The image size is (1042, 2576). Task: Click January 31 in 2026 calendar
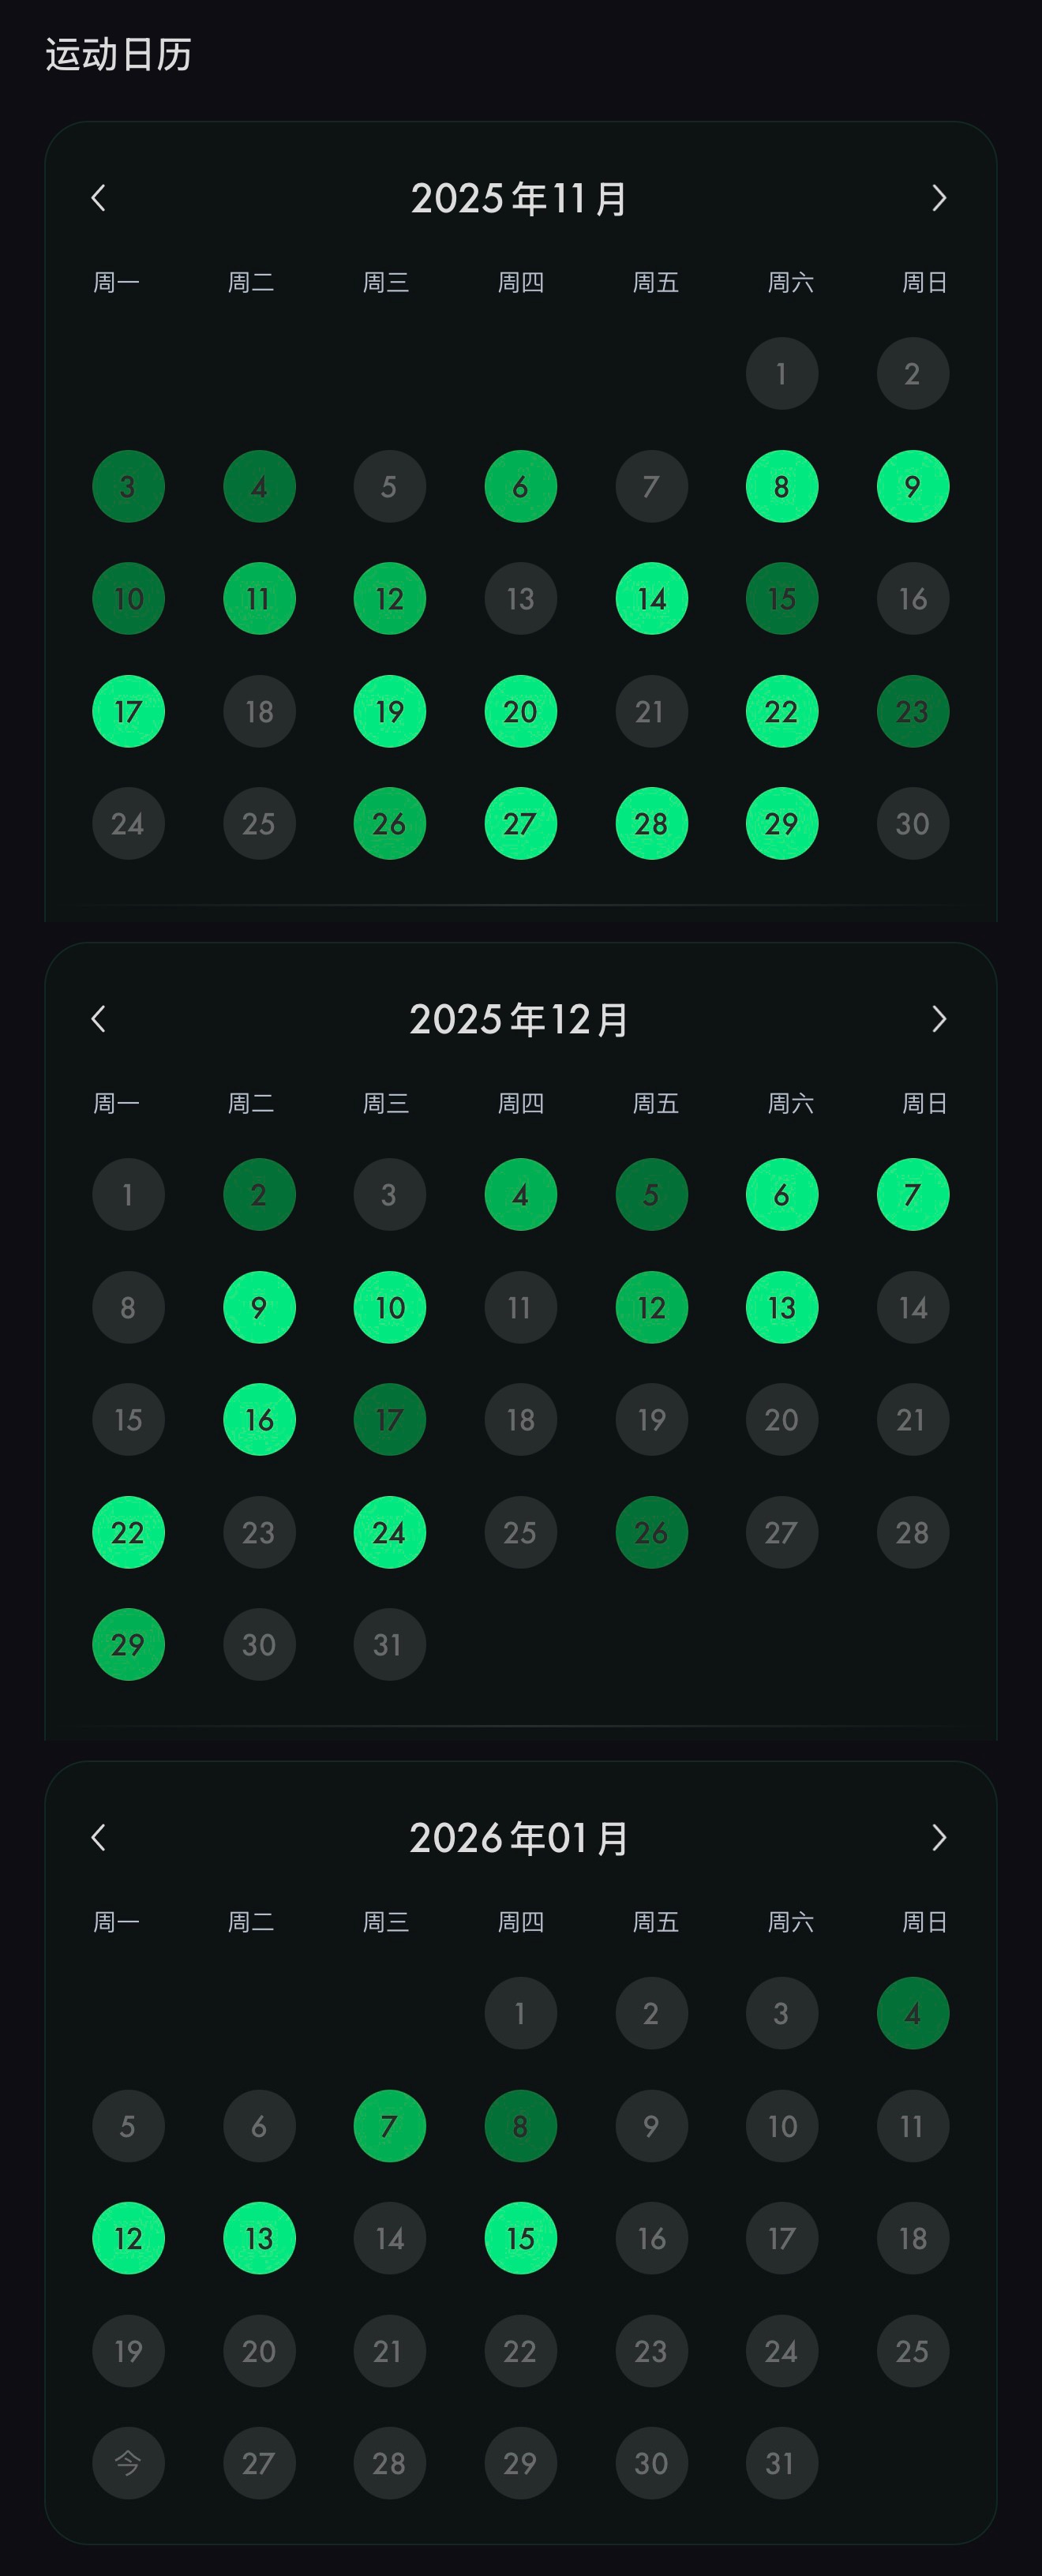point(781,2462)
